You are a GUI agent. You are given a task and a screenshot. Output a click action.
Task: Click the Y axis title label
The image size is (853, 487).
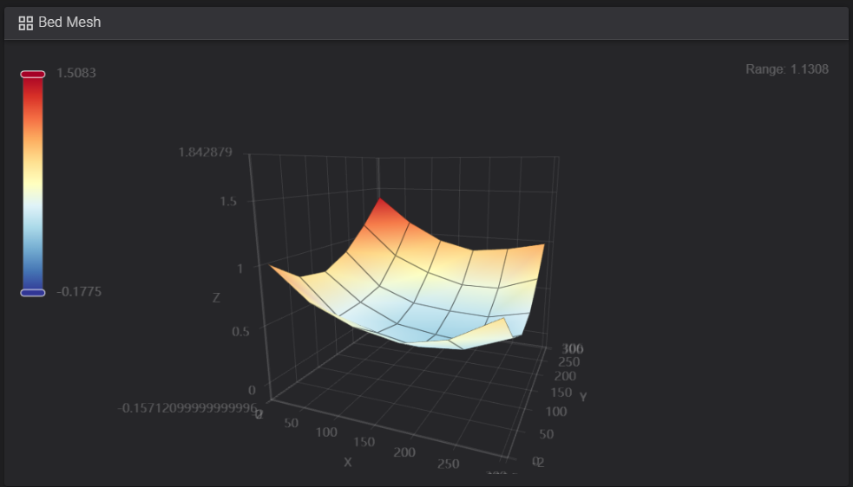pyautogui.click(x=583, y=398)
